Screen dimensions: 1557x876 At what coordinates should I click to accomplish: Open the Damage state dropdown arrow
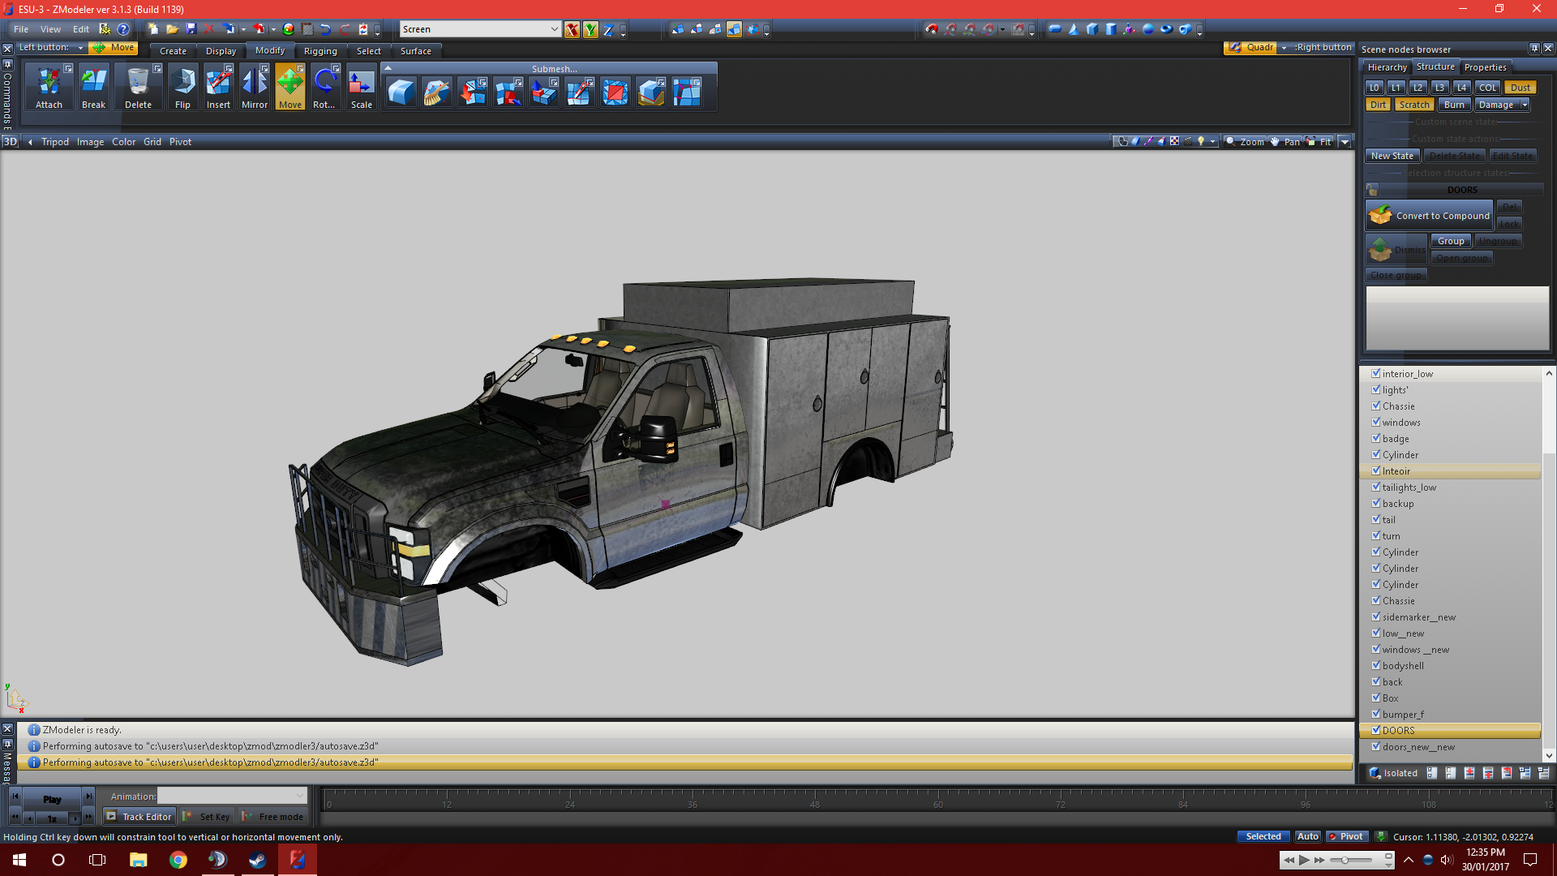(1525, 105)
